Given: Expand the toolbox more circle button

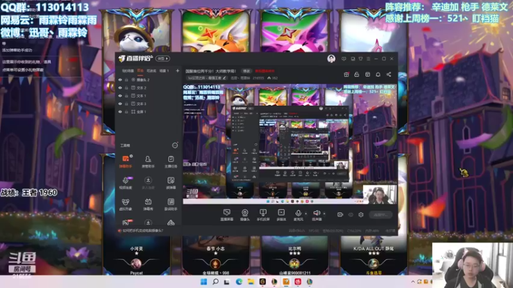Looking at the screenshot, I should [175, 145].
